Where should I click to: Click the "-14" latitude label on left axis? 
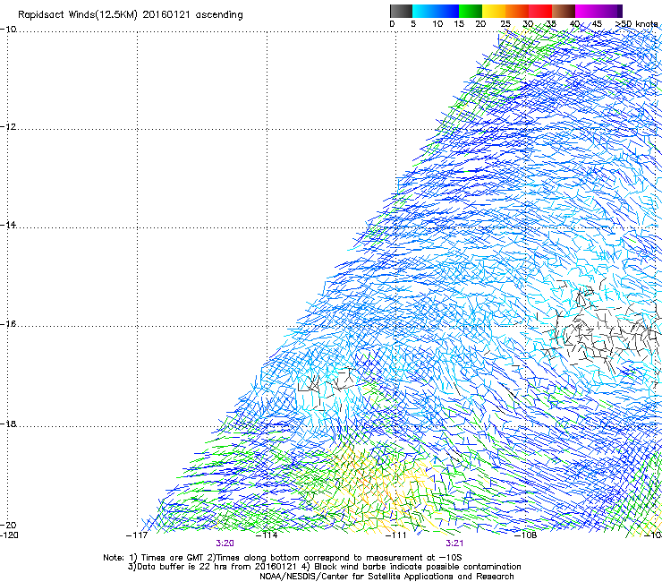pos(8,225)
